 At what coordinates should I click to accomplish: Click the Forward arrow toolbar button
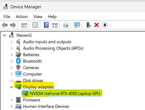tap(13, 25)
